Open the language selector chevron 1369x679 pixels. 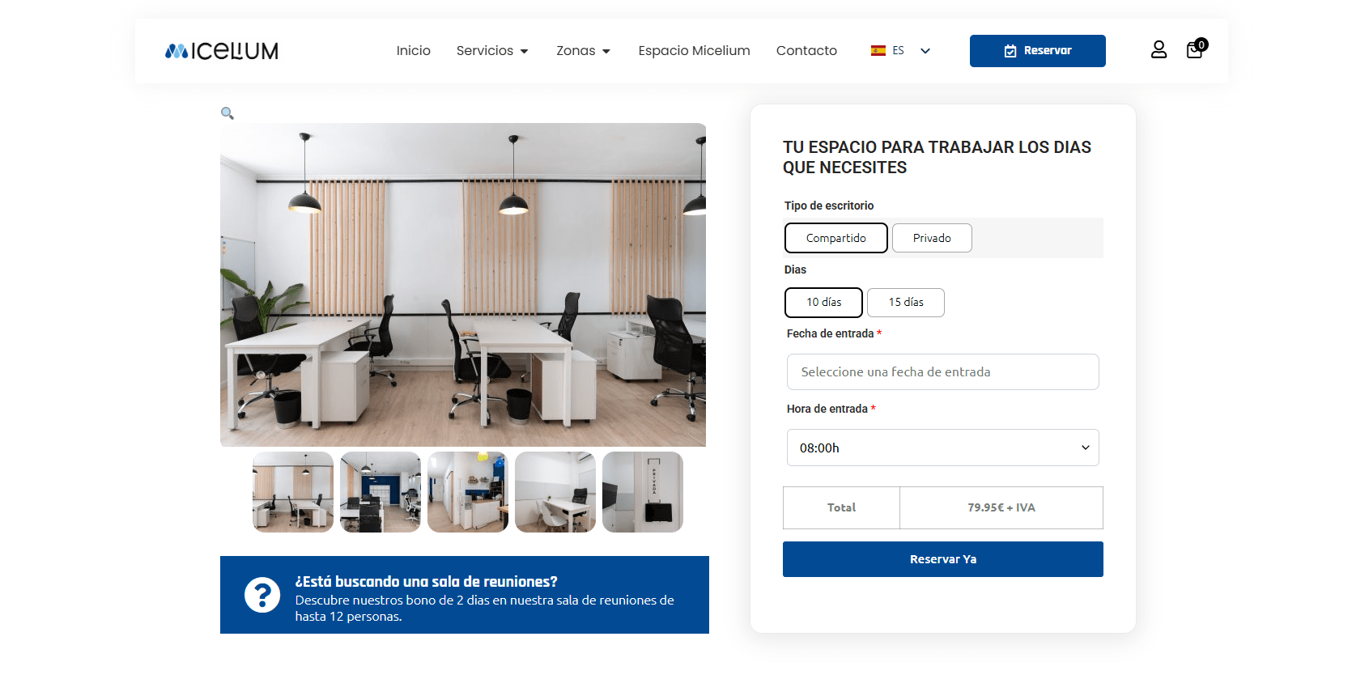(925, 51)
